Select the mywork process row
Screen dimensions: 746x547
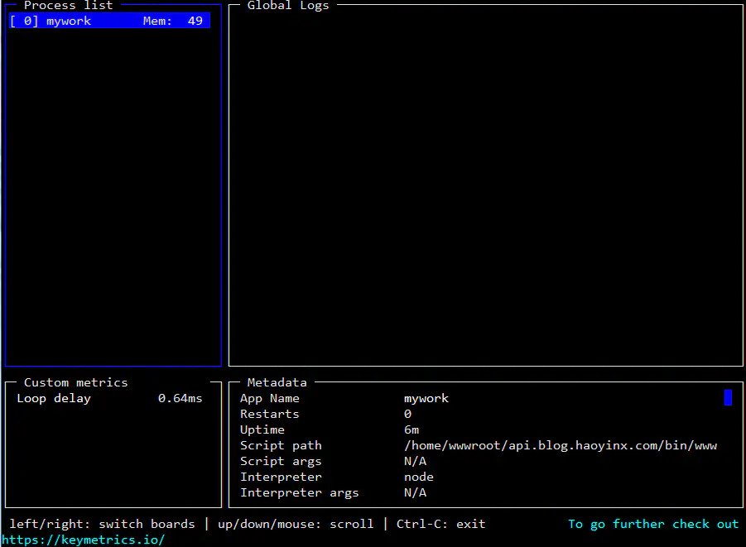click(109, 21)
